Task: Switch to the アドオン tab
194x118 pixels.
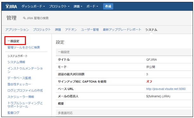Action: click(71, 30)
